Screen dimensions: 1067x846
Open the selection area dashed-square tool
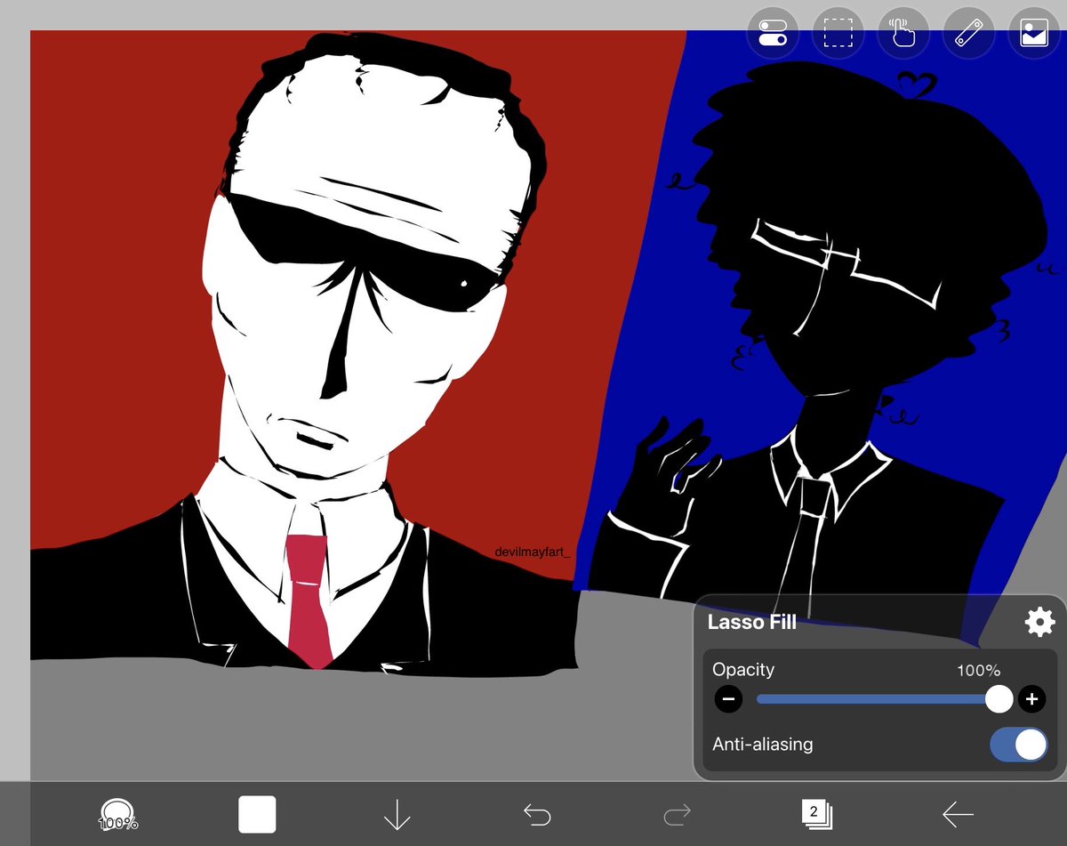coord(838,34)
